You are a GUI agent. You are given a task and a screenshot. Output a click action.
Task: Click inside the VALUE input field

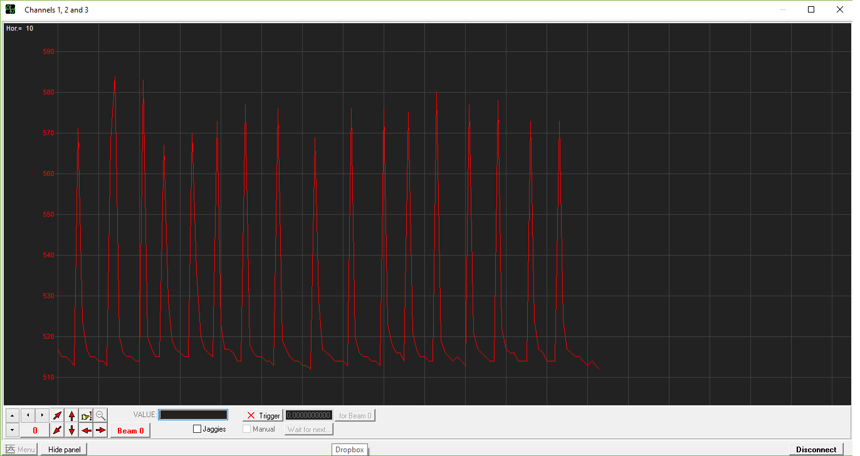point(193,415)
